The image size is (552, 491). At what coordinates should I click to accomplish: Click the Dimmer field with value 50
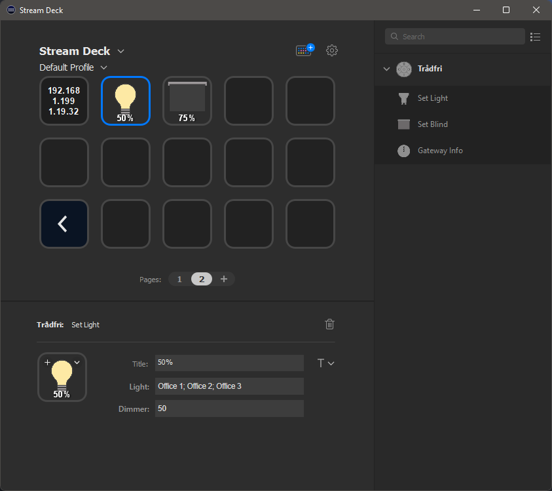[x=229, y=409]
